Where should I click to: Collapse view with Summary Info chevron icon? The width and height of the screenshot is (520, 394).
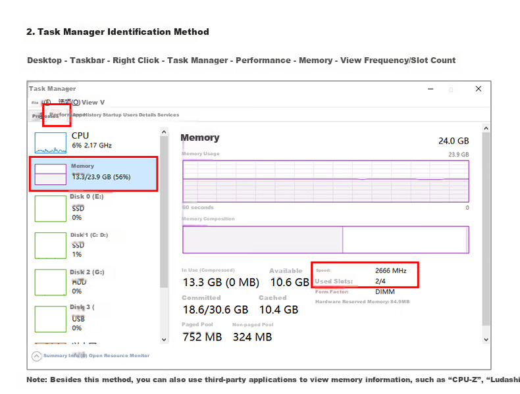coord(36,356)
